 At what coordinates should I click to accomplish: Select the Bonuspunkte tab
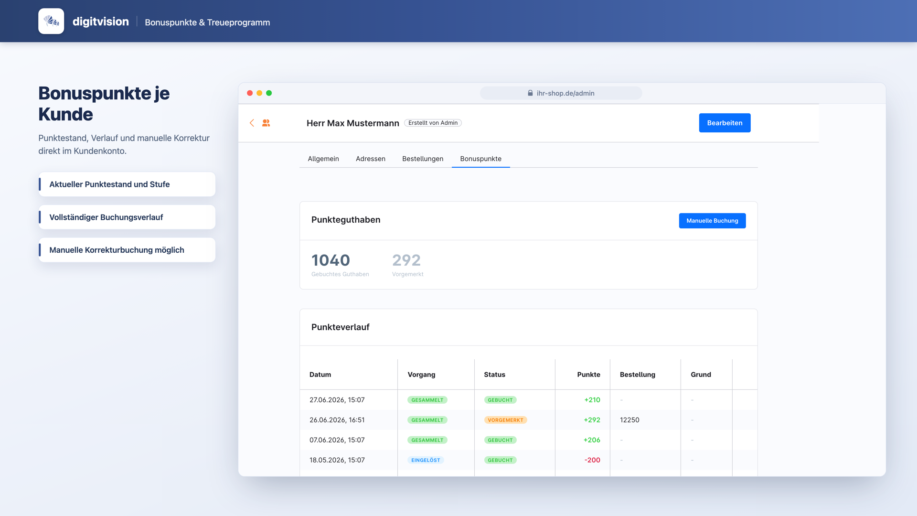coord(480,159)
